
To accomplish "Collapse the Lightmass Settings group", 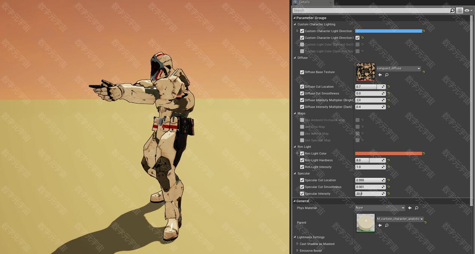I will point(294,237).
